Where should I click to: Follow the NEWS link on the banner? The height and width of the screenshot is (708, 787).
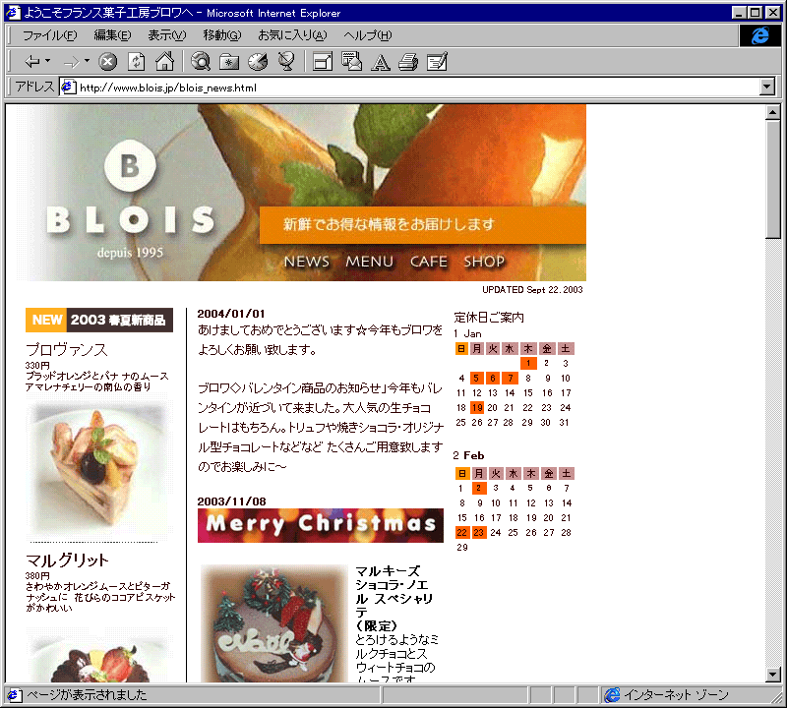coord(307,262)
